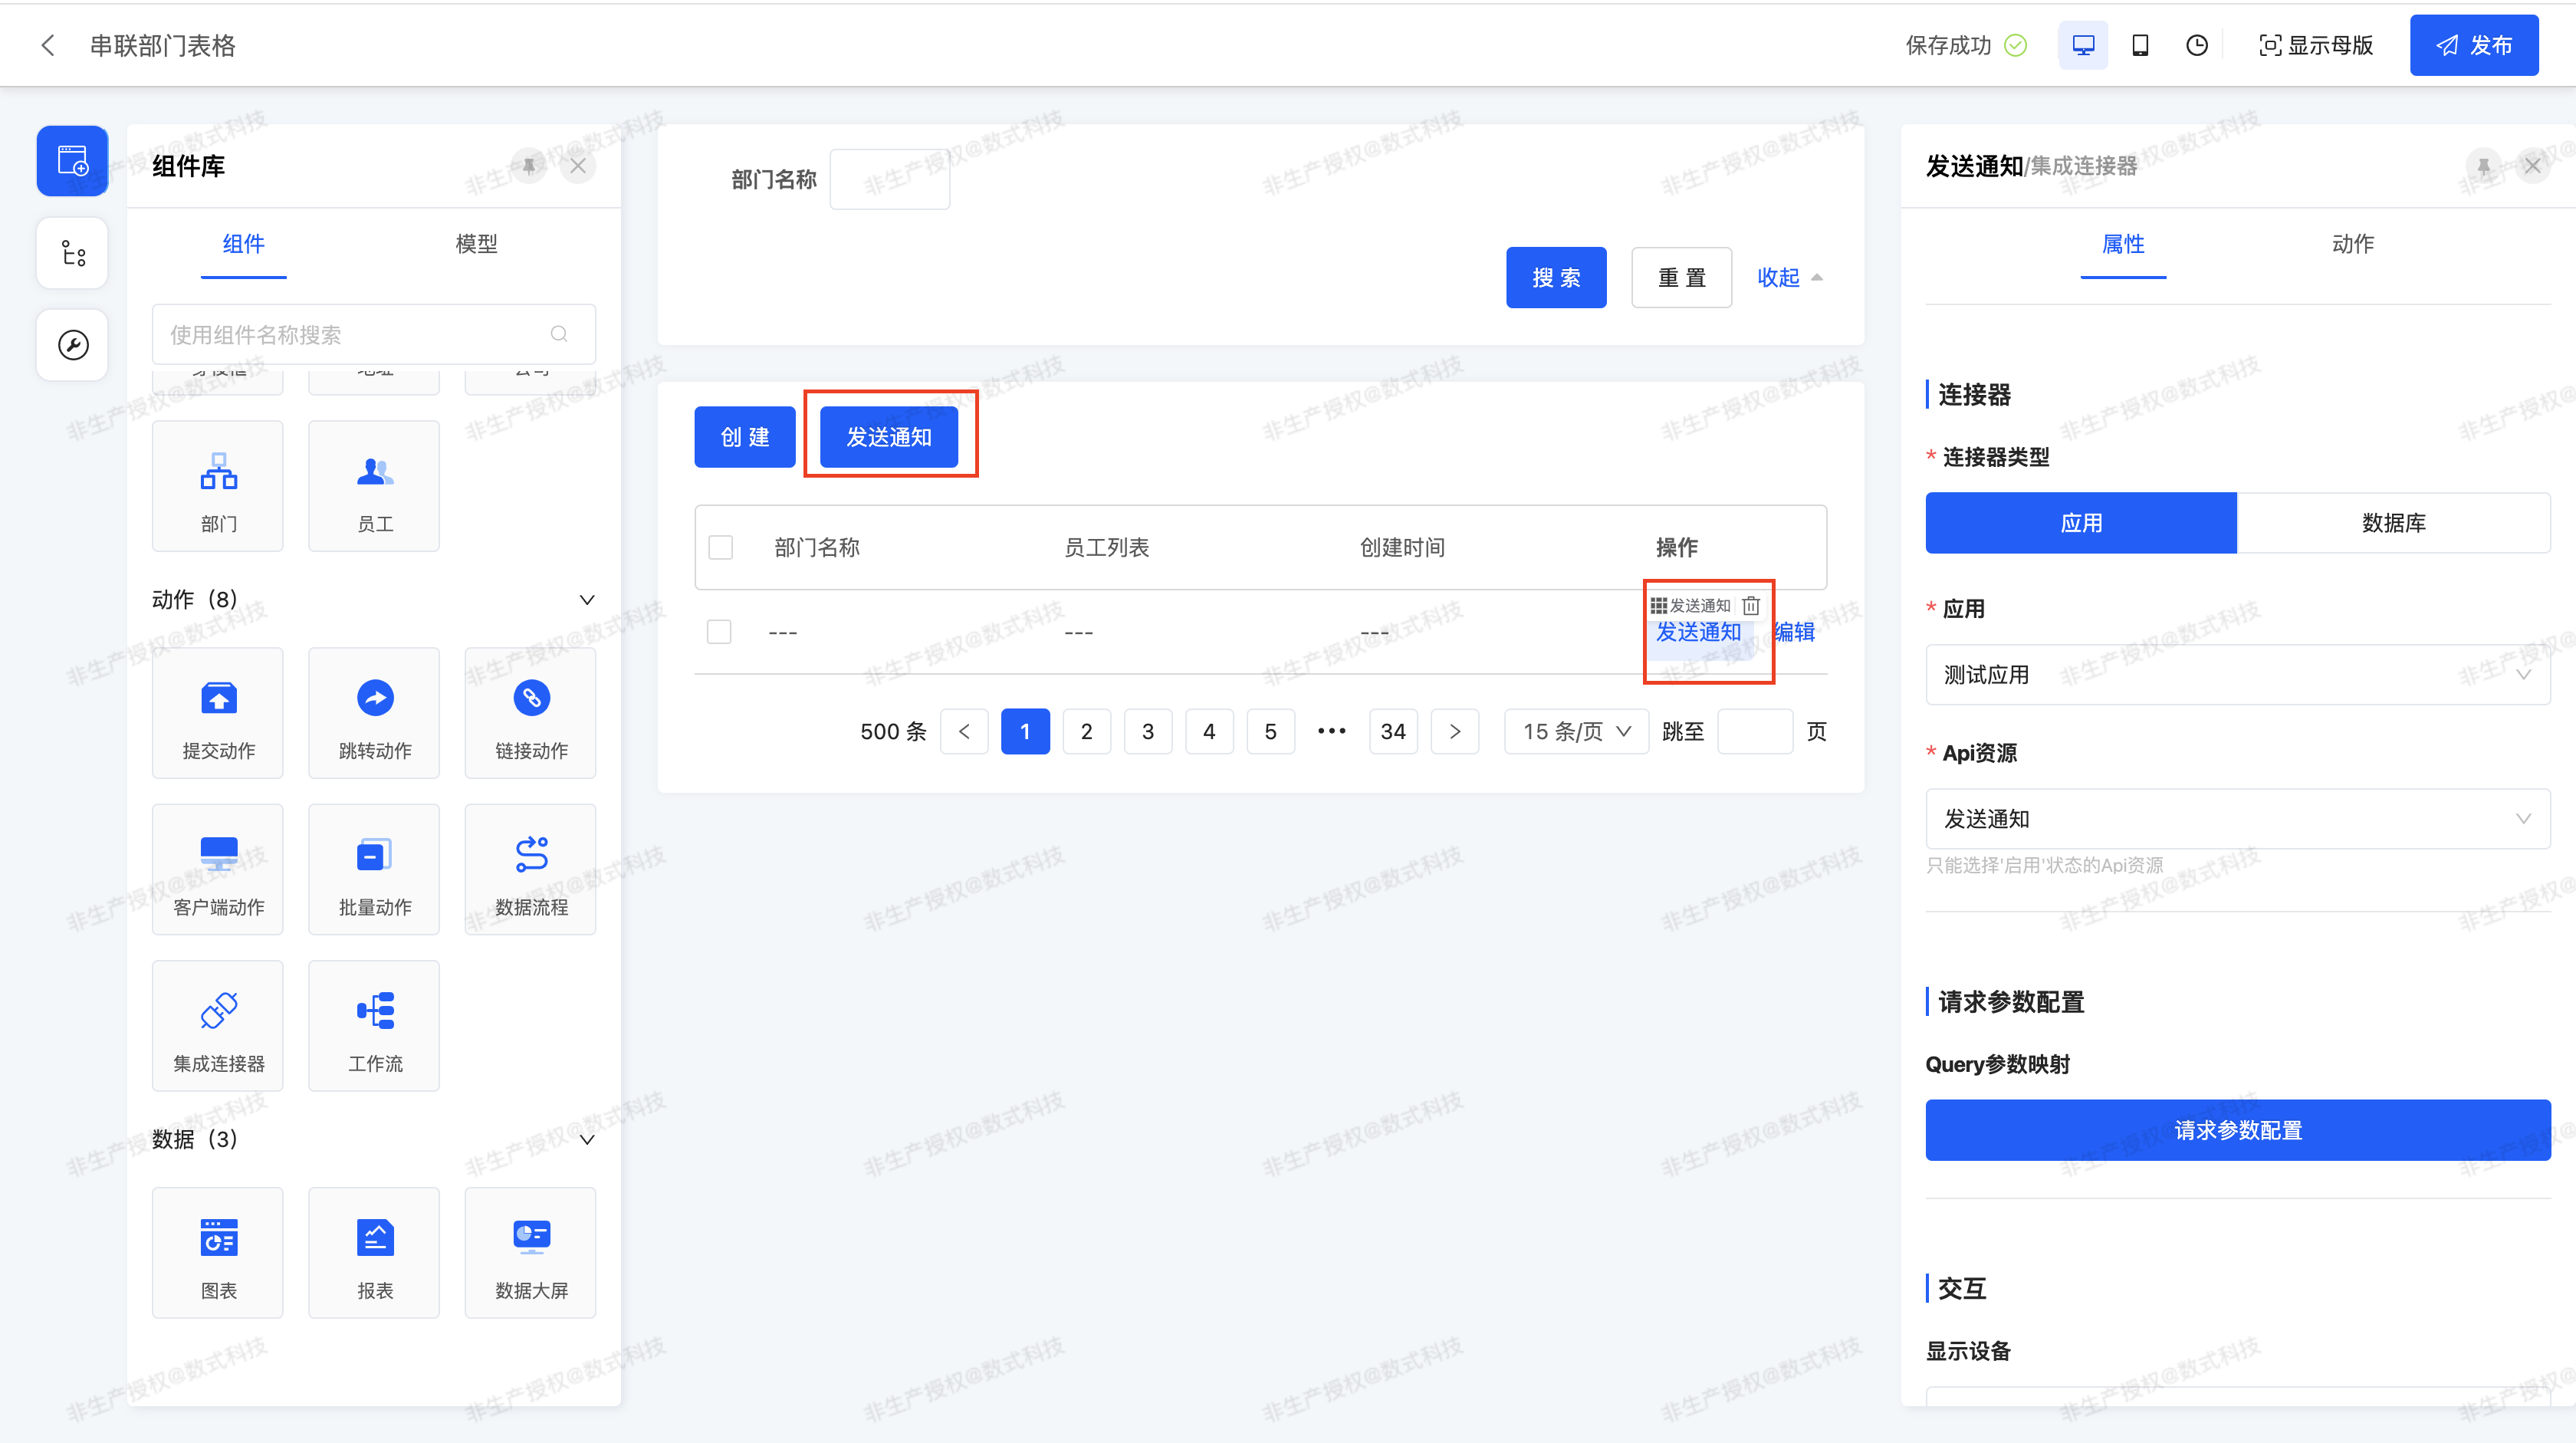
Task: Go to the next table page
Action: tap(1455, 731)
